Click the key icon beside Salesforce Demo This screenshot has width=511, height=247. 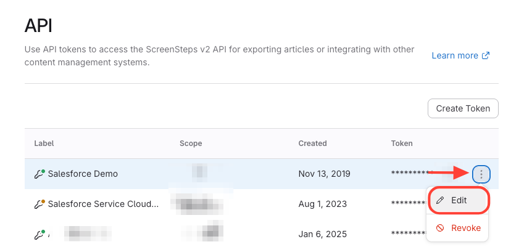click(39, 174)
